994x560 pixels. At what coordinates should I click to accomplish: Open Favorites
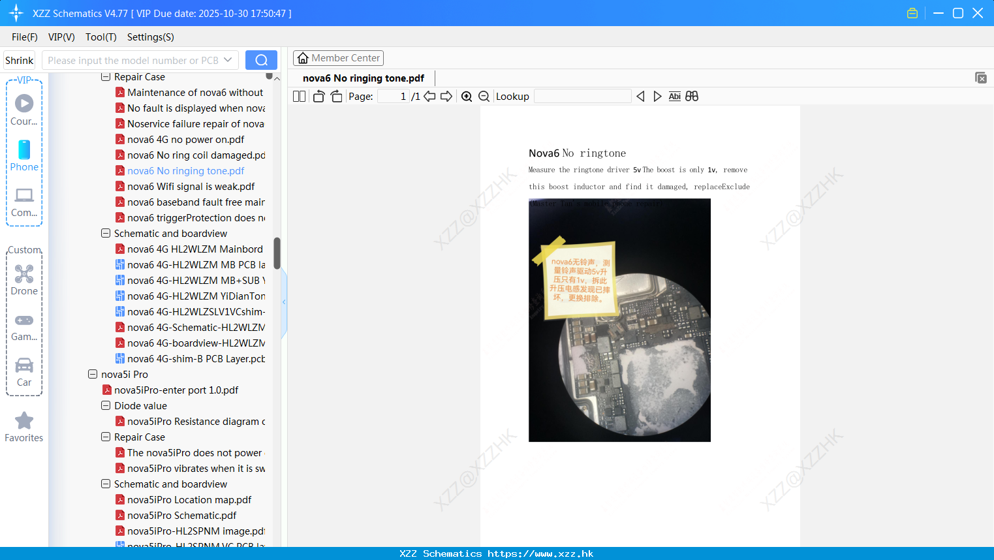(x=24, y=428)
